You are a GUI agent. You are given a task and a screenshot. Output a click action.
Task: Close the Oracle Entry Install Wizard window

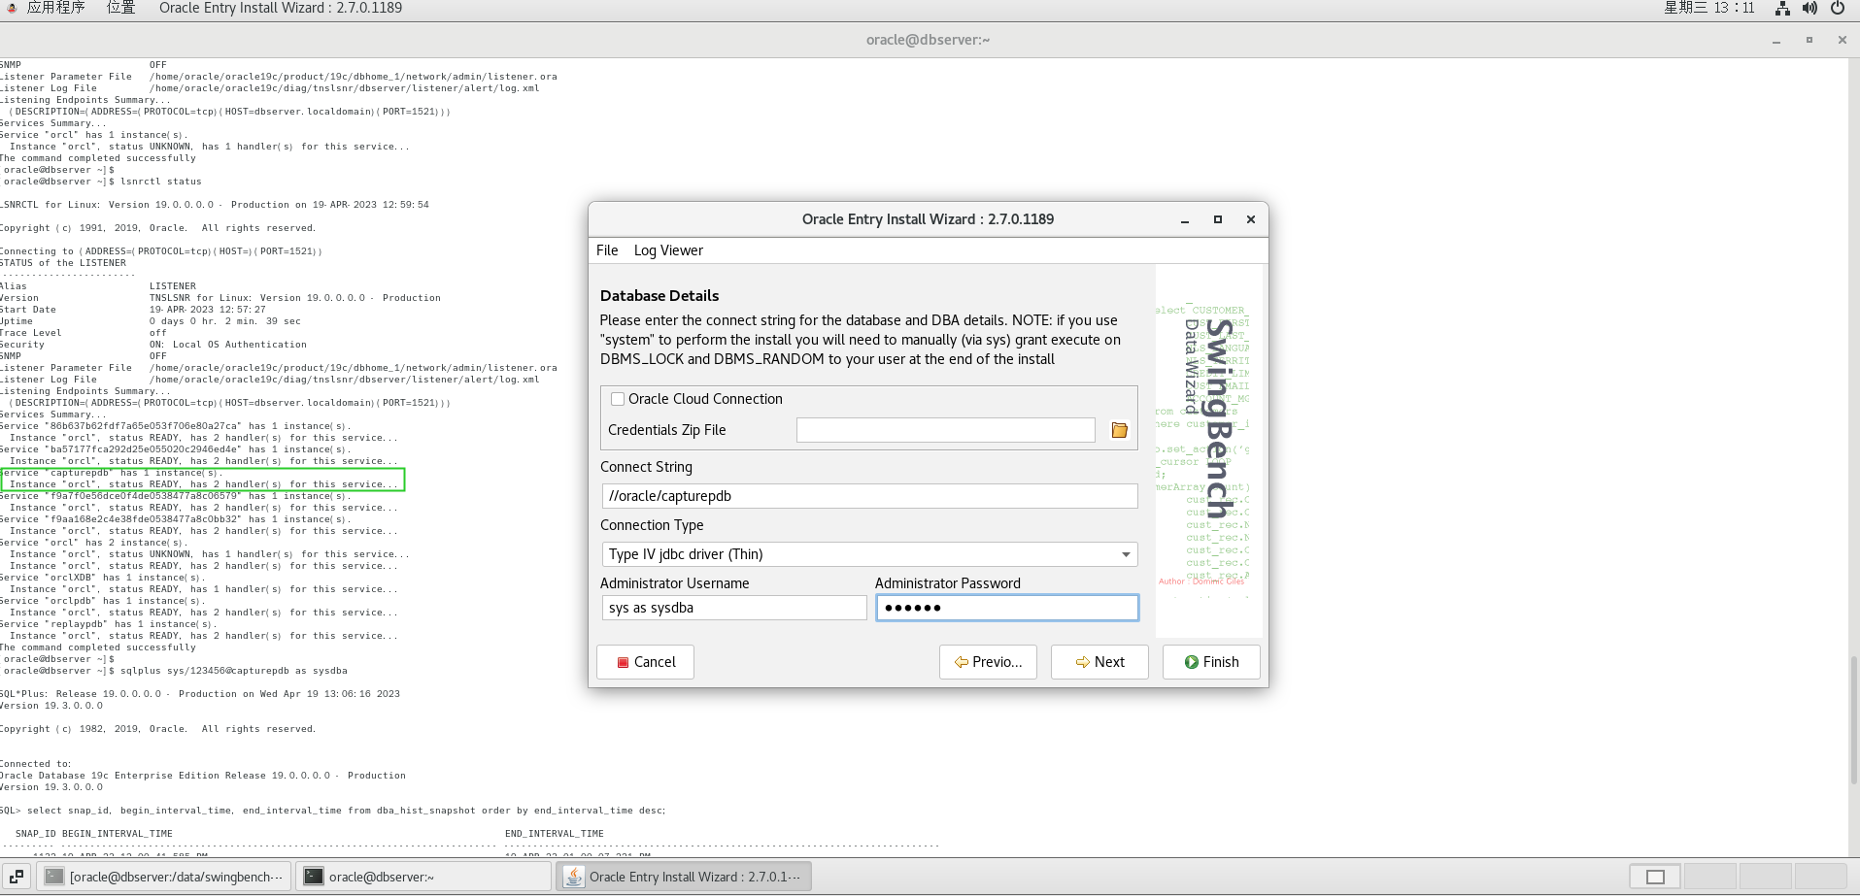tap(1251, 219)
